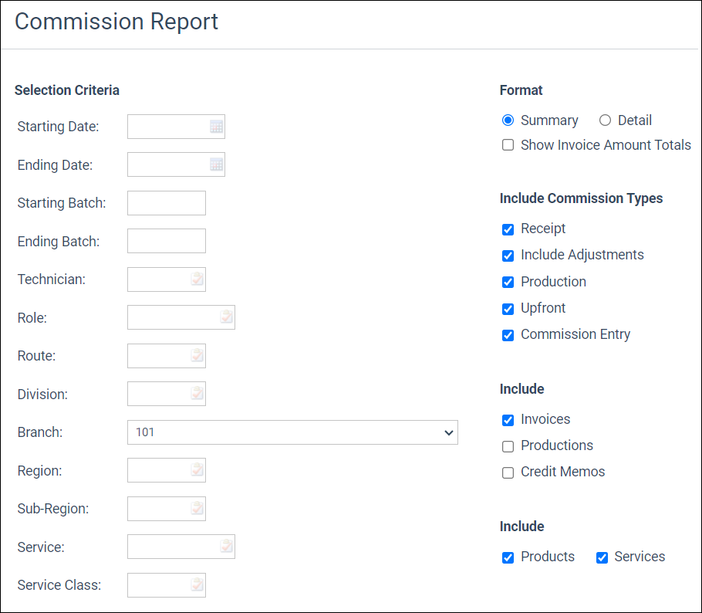The height and width of the screenshot is (613, 702).
Task: Click the Role lookup icon
Action: tap(226, 317)
